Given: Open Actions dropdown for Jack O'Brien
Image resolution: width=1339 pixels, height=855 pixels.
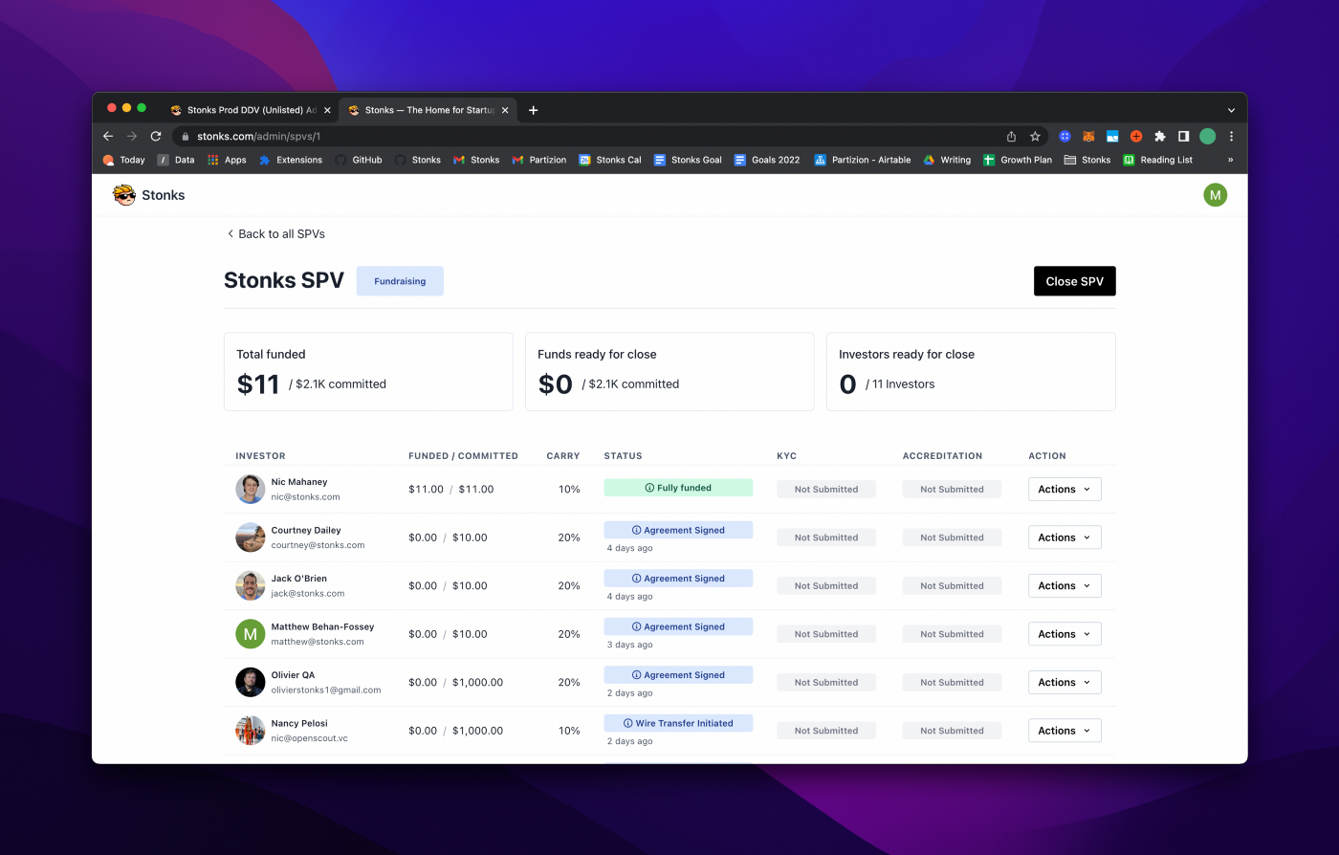Looking at the screenshot, I should [1065, 585].
